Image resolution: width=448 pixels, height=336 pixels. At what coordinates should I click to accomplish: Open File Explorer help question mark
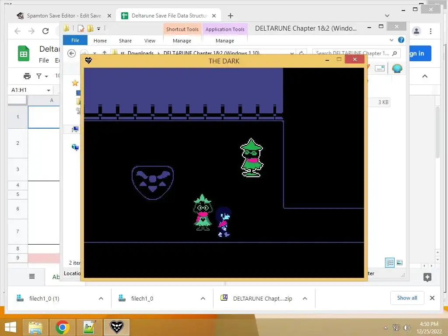point(401,40)
